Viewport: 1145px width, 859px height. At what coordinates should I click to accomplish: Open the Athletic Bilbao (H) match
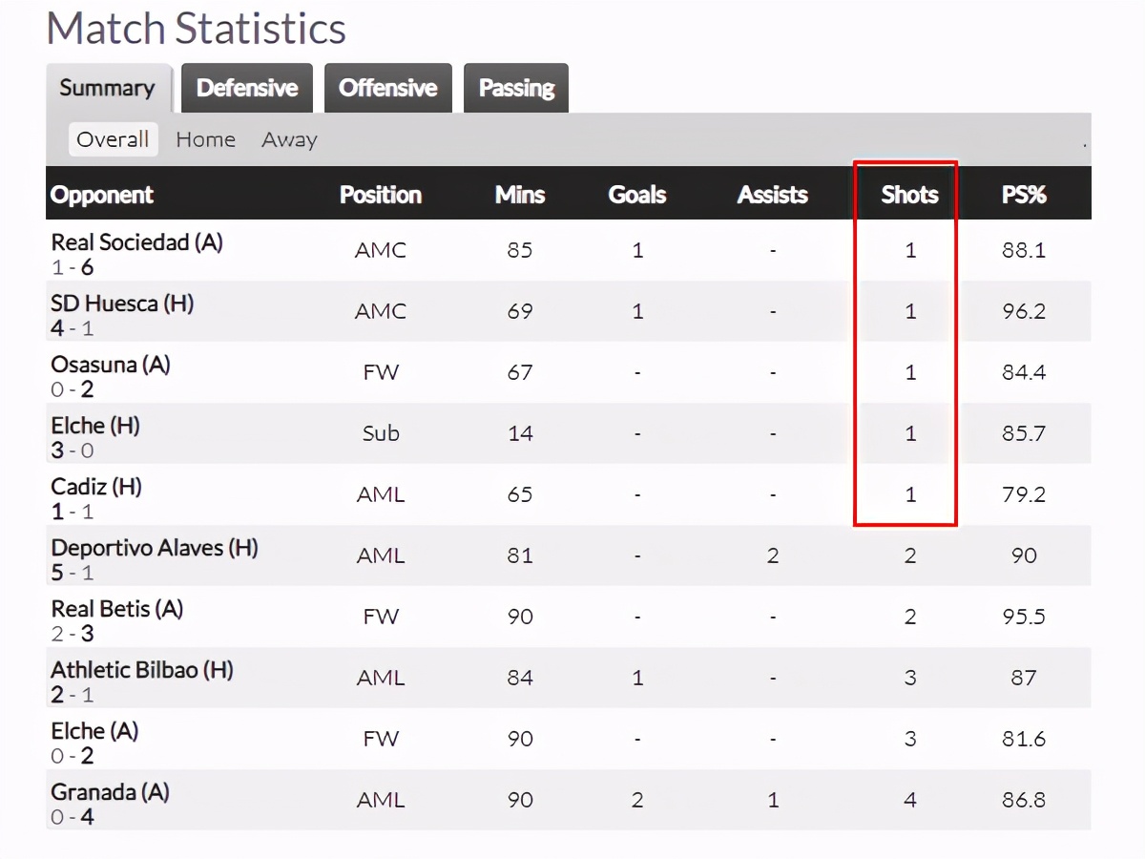pyautogui.click(x=142, y=670)
